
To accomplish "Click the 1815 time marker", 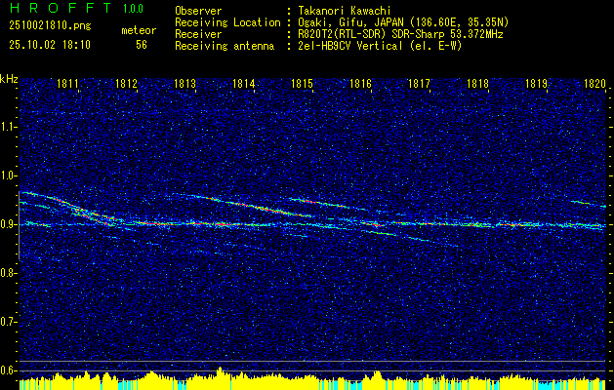I will (302, 83).
